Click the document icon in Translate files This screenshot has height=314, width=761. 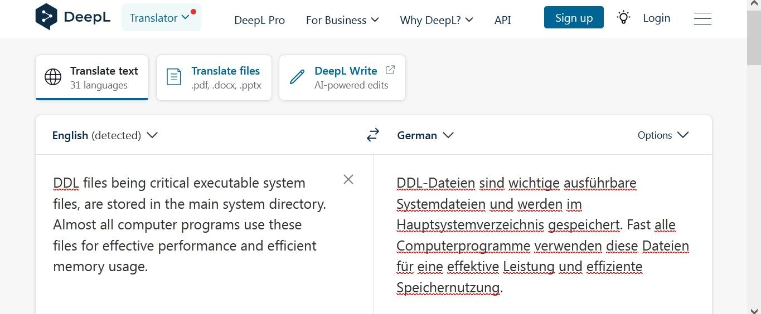click(174, 77)
